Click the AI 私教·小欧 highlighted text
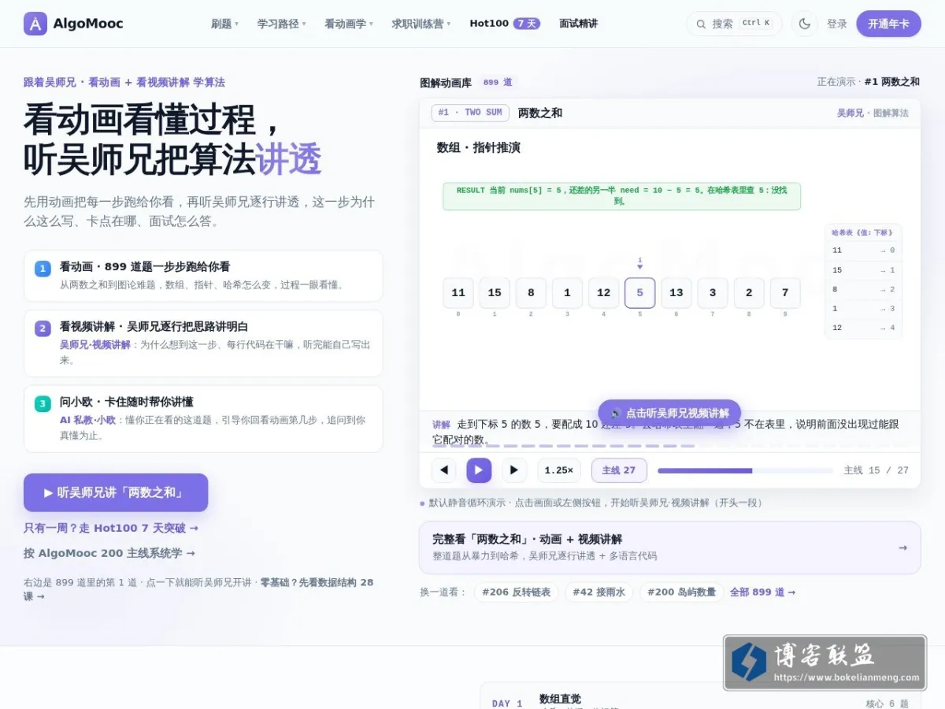 (x=87, y=420)
